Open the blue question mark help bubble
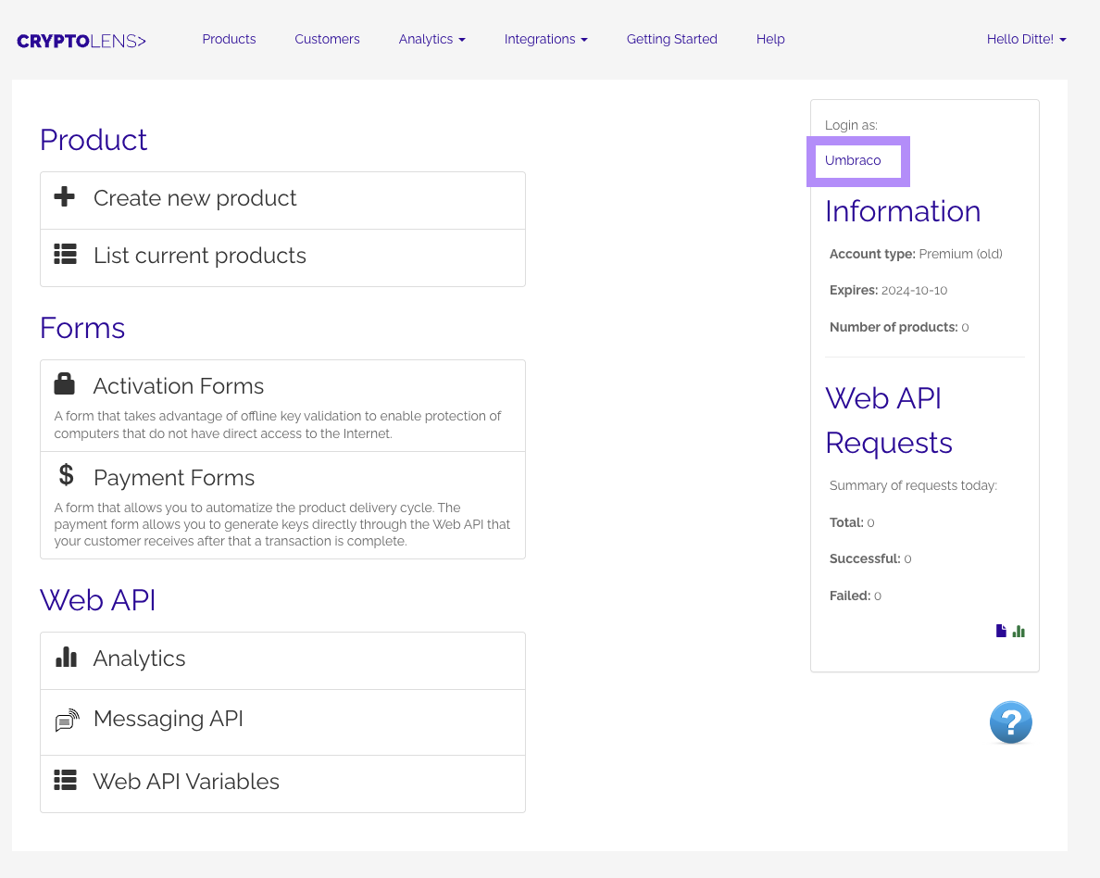1100x878 pixels. [1010, 722]
